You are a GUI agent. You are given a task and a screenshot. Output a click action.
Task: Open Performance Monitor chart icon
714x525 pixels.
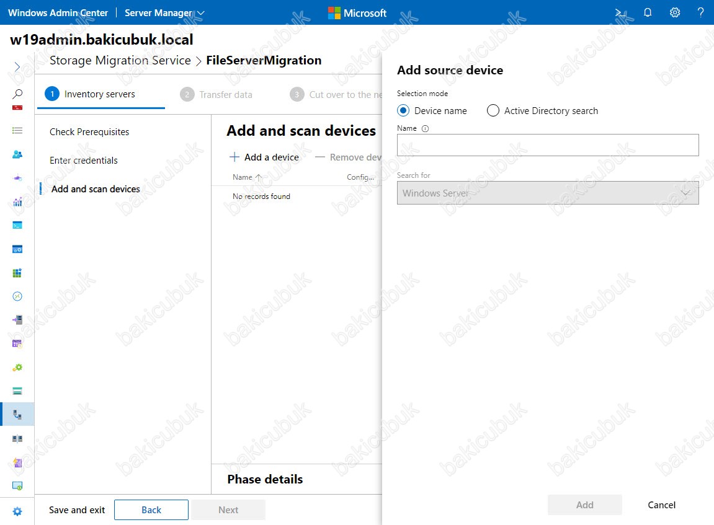[17, 201]
